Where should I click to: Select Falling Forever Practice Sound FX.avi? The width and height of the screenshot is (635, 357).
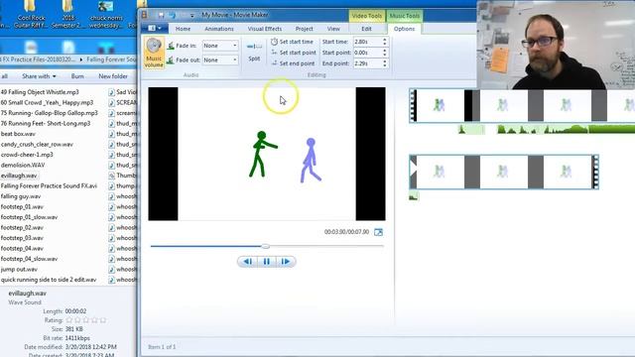49,185
